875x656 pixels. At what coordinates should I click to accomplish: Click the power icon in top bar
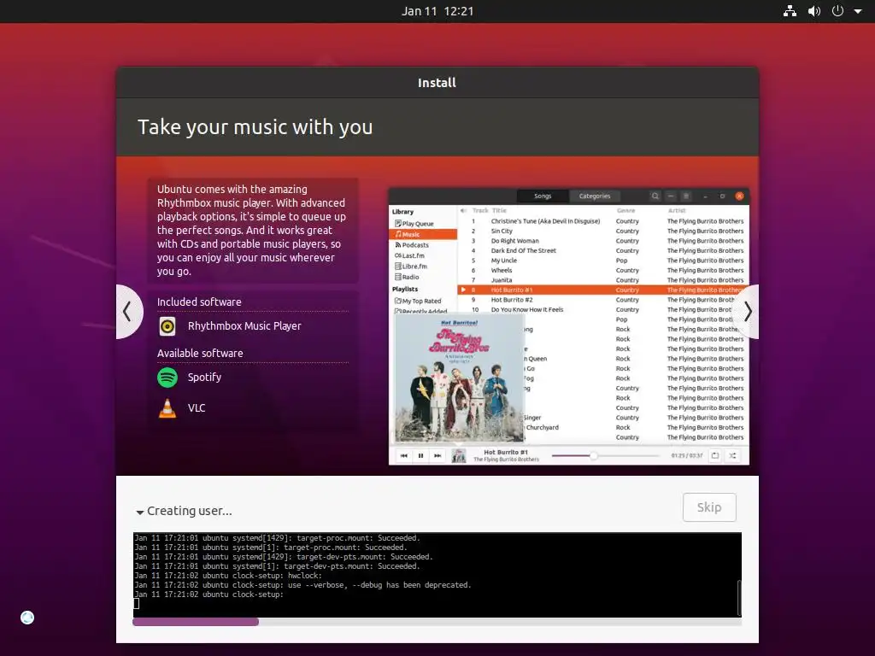(837, 11)
